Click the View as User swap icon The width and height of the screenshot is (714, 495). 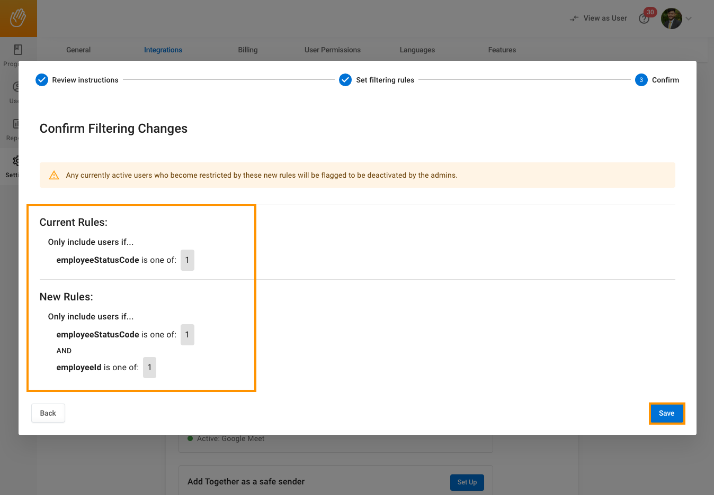[574, 19]
